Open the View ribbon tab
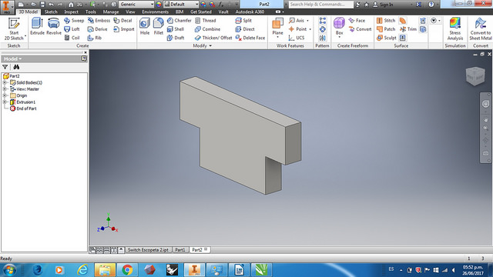 pos(130,12)
